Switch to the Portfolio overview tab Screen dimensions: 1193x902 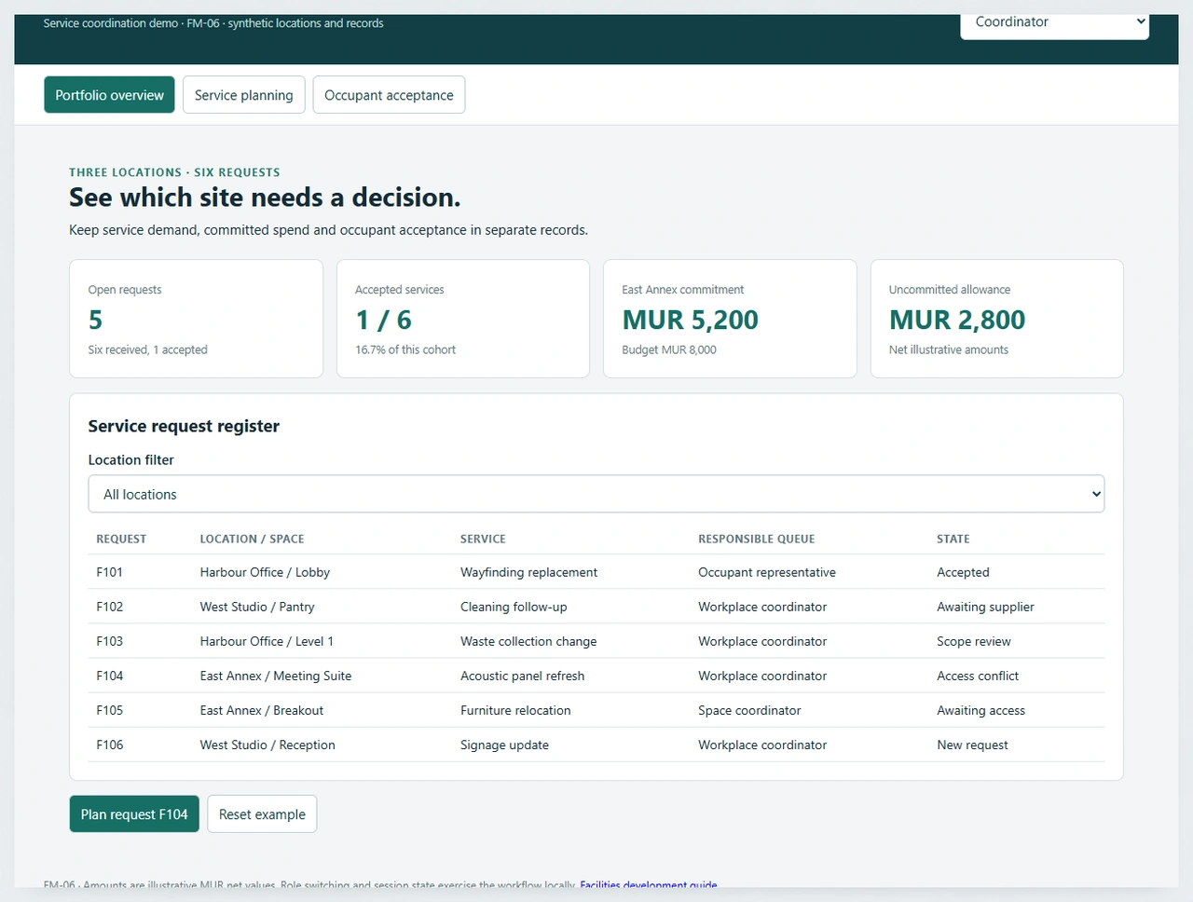[x=109, y=95]
